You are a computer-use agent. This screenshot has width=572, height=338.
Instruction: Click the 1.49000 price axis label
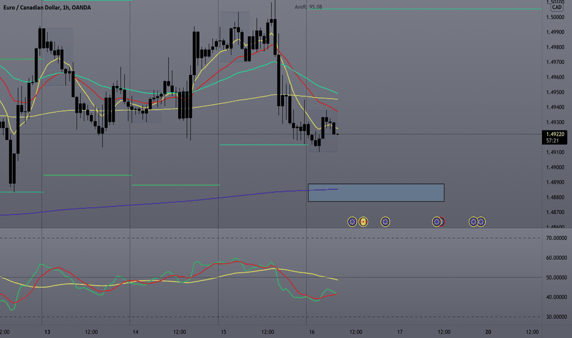coord(555,167)
